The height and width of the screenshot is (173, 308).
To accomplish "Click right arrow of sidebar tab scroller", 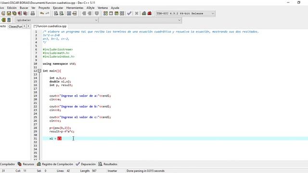I will tap(28, 26).
